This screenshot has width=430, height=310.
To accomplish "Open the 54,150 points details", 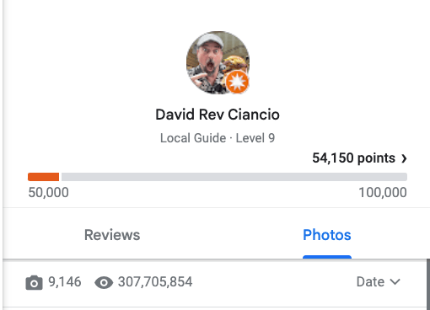I will point(359,158).
